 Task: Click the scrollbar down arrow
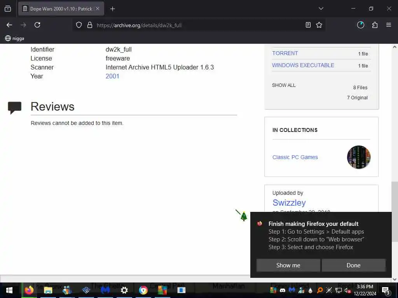(395, 279)
